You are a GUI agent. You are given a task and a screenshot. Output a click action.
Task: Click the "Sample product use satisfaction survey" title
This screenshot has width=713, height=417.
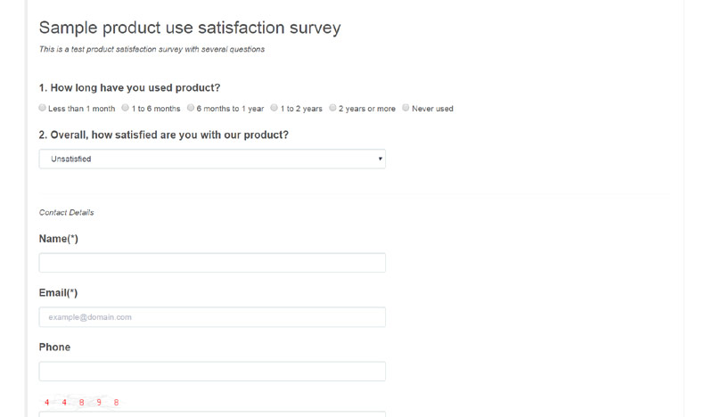pyautogui.click(x=190, y=29)
